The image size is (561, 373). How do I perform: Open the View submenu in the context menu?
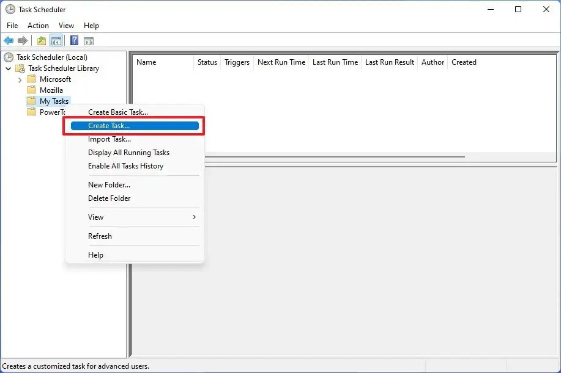[96, 217]
